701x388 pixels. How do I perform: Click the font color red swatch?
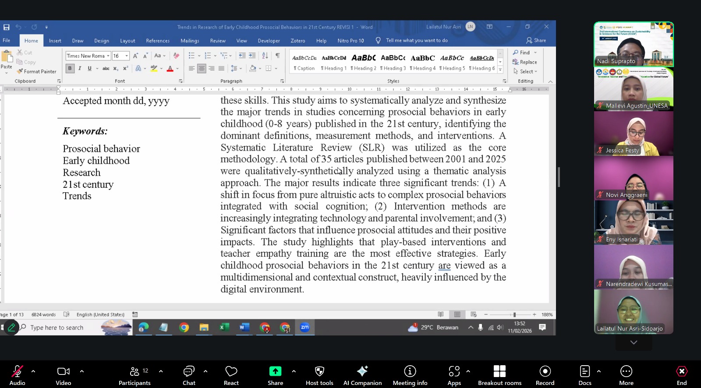click(x=170, y=68)
